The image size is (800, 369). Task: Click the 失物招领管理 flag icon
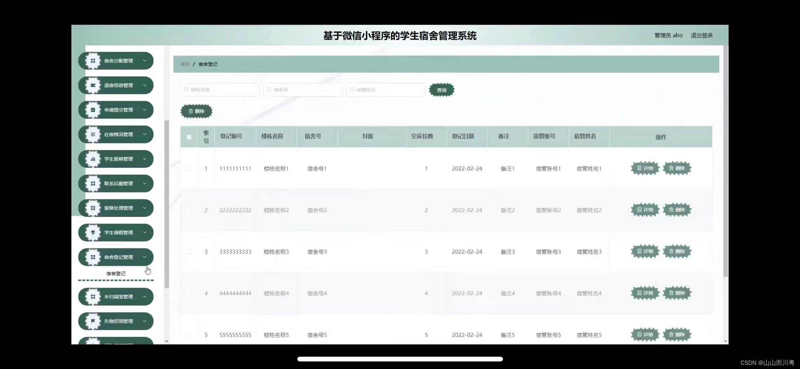tap(93, 321)
